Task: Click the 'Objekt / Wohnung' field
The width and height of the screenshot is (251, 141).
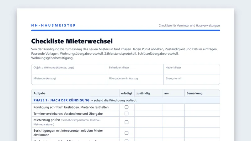Action: click(69, 69)
